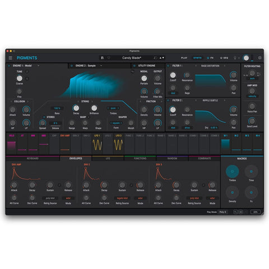Select the M 1 macro modulation slot
Screen dimensions: 269x269
click(225, 143)
